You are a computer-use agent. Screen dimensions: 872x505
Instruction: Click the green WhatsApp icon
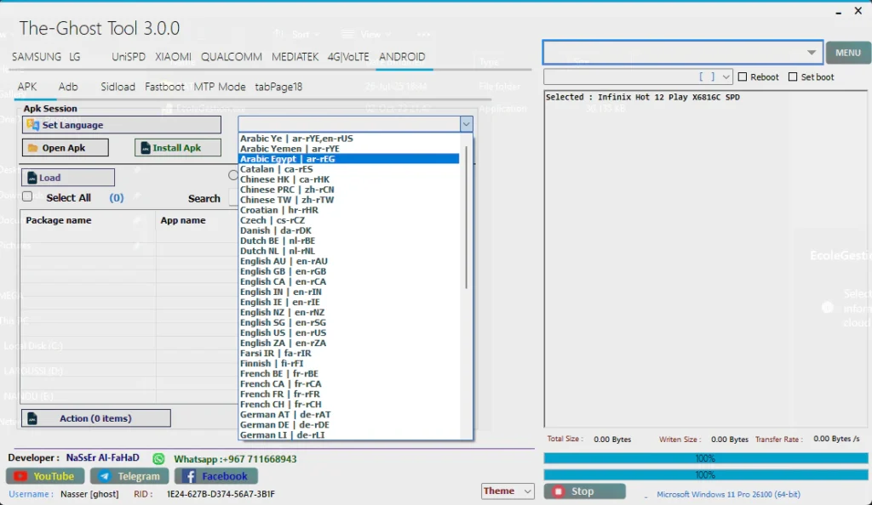[x=158, y=458]
